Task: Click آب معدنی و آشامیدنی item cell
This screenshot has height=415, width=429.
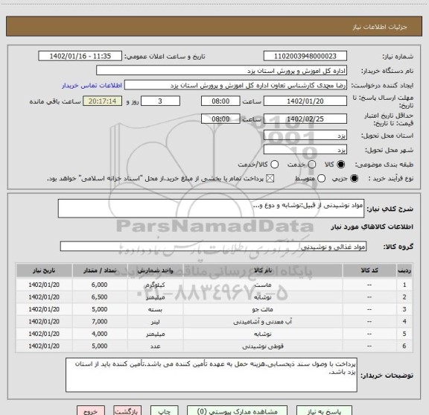Action: click(263, 322)
